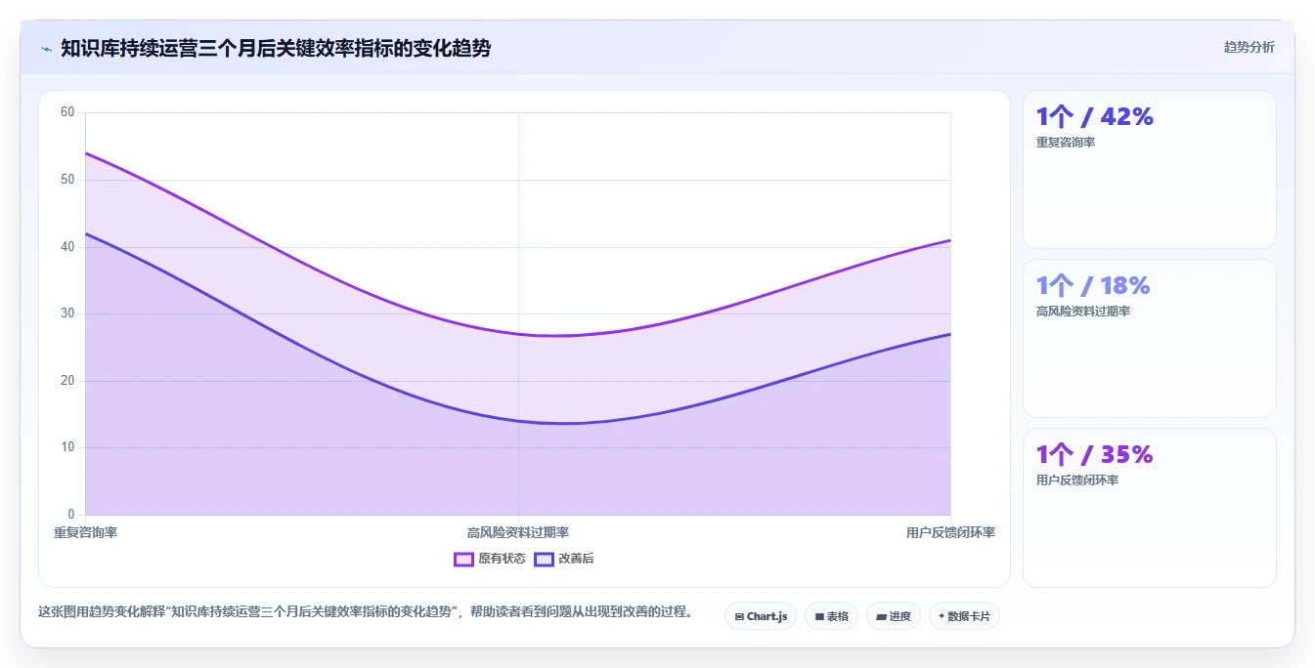This screenshot has height=668, width=1315.
Task: Click the trend icon beside the title
Action: coord(47,49)
